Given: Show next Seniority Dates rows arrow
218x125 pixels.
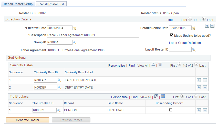Looking at the screenshot, I should click(x=196, y=65).
